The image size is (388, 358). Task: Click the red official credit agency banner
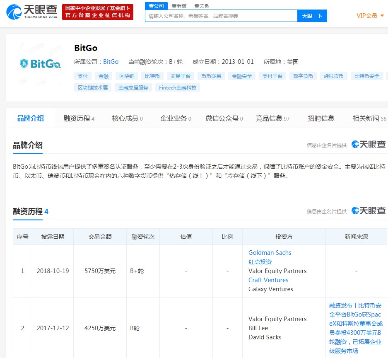pos(98,12)
